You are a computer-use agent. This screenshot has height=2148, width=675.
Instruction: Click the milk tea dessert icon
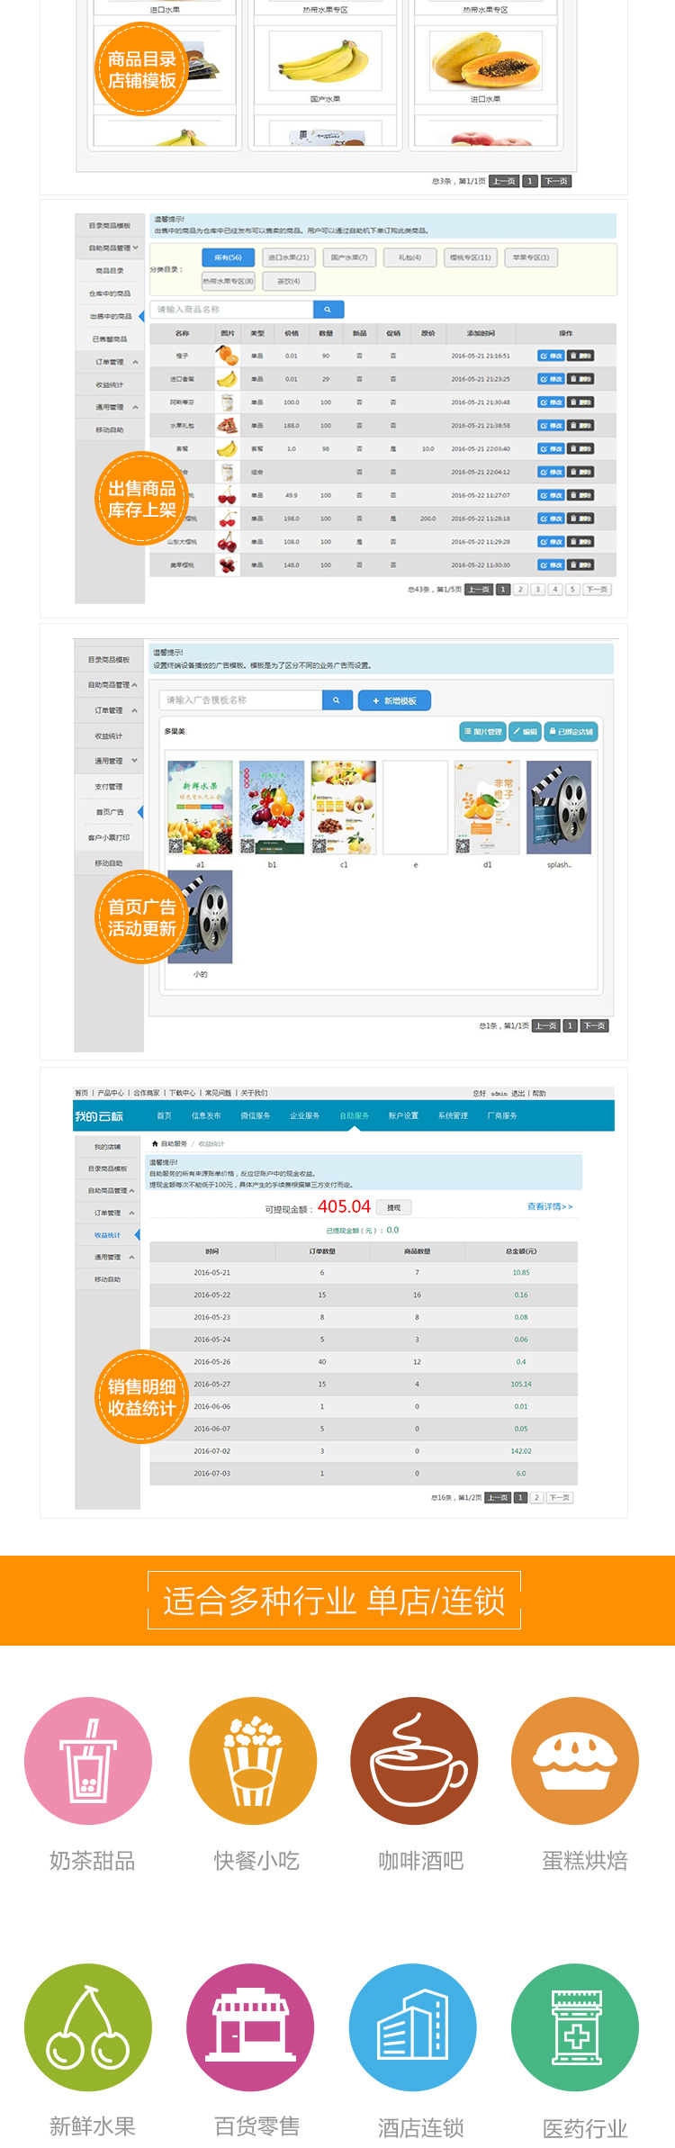tap(88, 1761)
